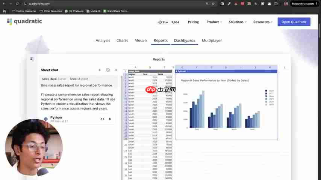Click the browser forward arrow
Screen dimensions: 321x180
point(11,4)
